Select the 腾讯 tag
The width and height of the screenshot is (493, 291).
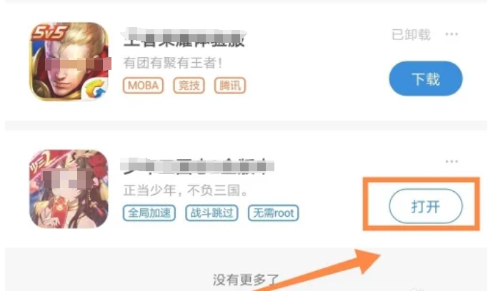pyautogui.click(x=230, y=86)
